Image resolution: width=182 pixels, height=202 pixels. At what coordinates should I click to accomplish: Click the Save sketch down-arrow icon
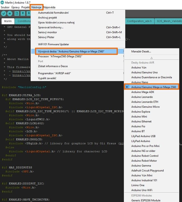[29, 13]
